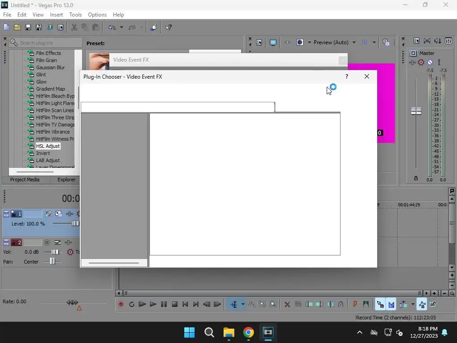Expand the Overlays grid dropdown arrow

pos(374,42)
